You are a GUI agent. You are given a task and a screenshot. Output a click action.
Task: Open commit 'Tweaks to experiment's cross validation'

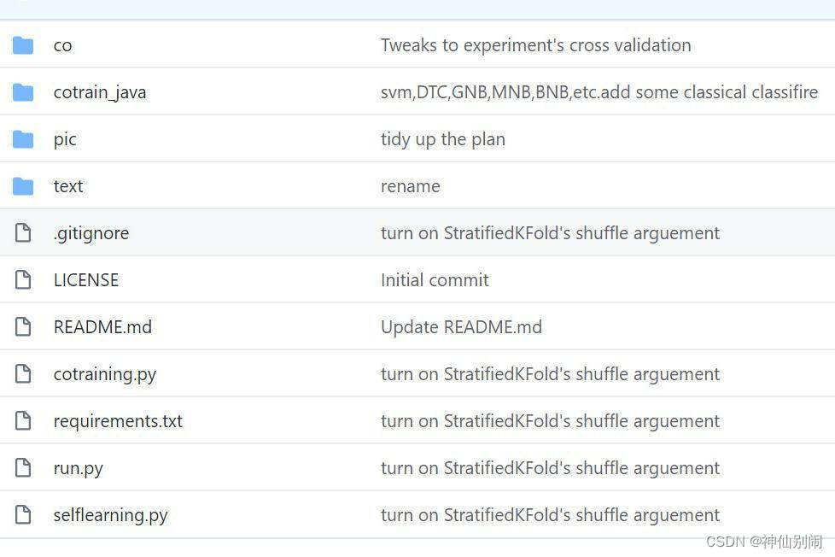click(x=535, y=45)
